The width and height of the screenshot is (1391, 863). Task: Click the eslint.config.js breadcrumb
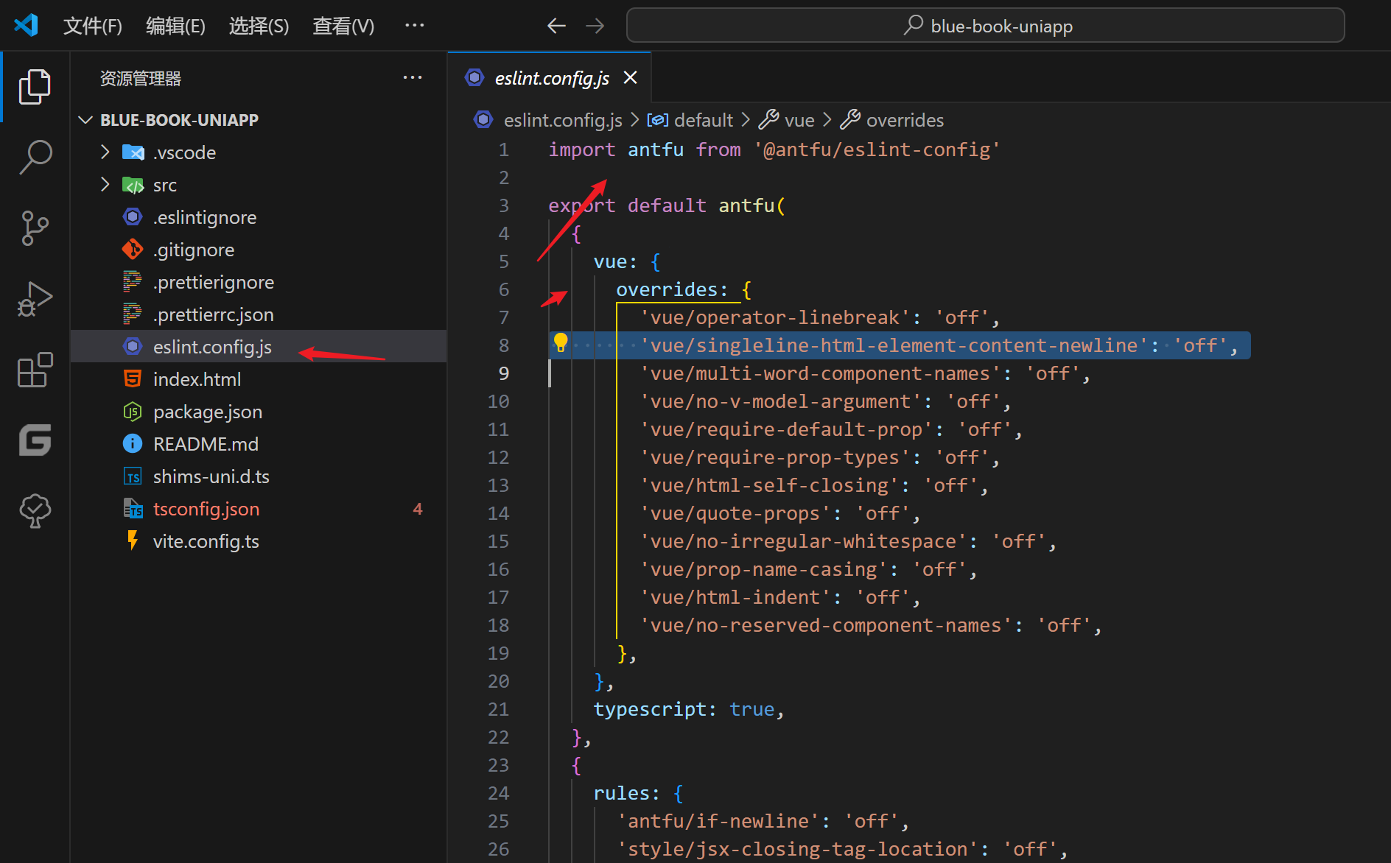tap(563, 120)
